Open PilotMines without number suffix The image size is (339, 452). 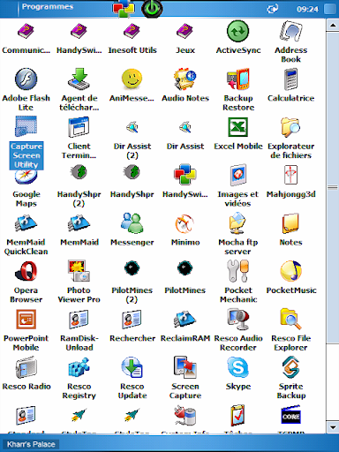click(x=185, y=268)
